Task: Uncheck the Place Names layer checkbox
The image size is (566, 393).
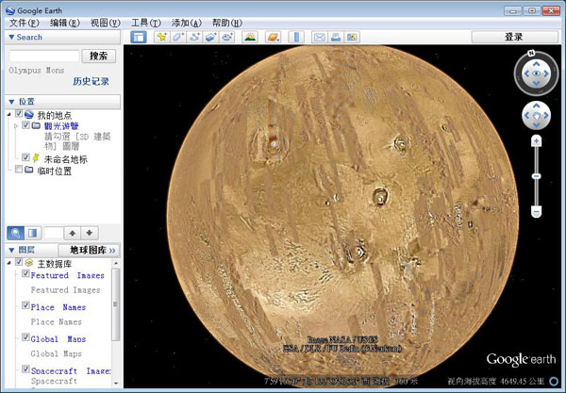Action: click(25, 306)
